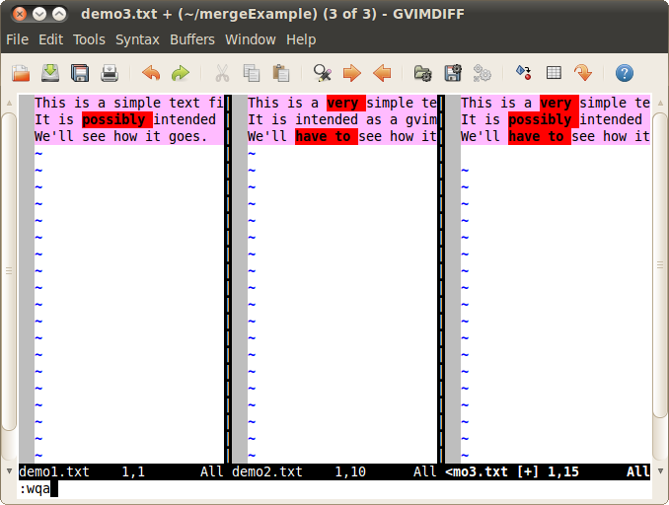Print the buffer using printer icon
This screenshot has width=669, height=505.
coord(110,73)
